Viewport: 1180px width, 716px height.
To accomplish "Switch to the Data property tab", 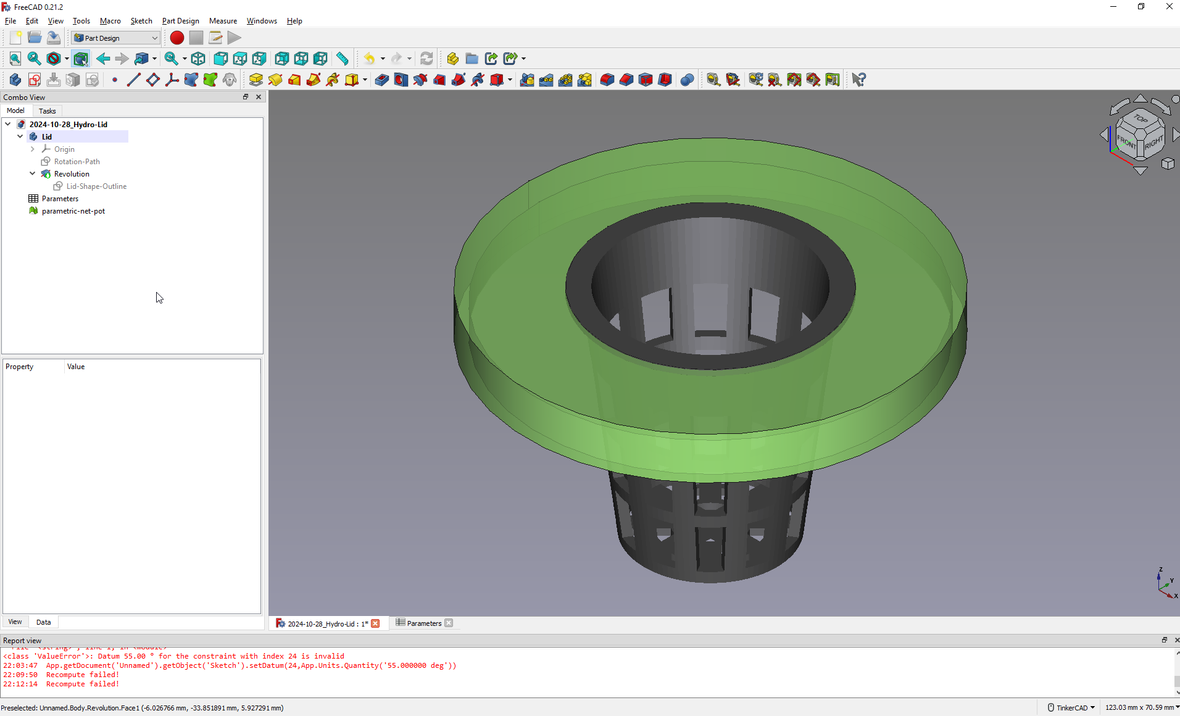I will pyautogui.click(x=43, y=622).
